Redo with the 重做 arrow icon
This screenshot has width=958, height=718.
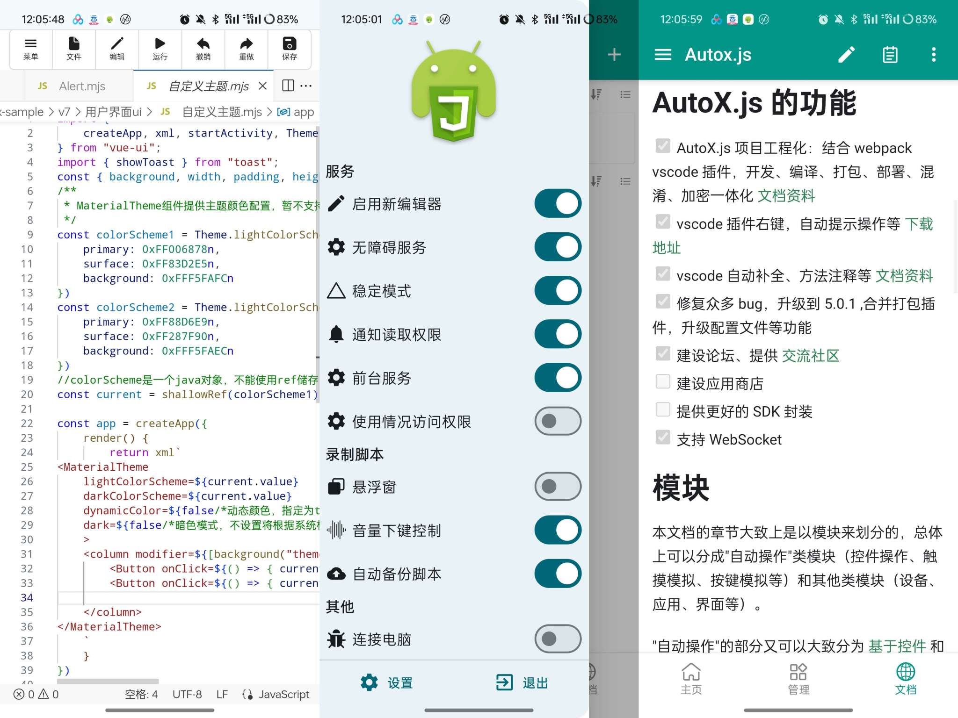tap(246, 49)
